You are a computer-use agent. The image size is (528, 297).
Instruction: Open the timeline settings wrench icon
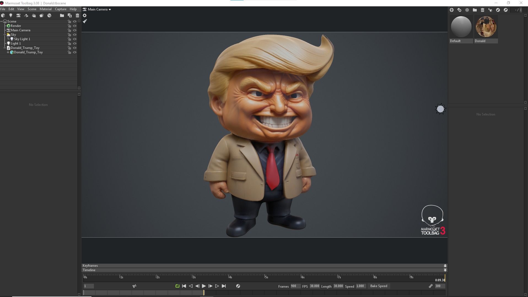coord(238,286)
